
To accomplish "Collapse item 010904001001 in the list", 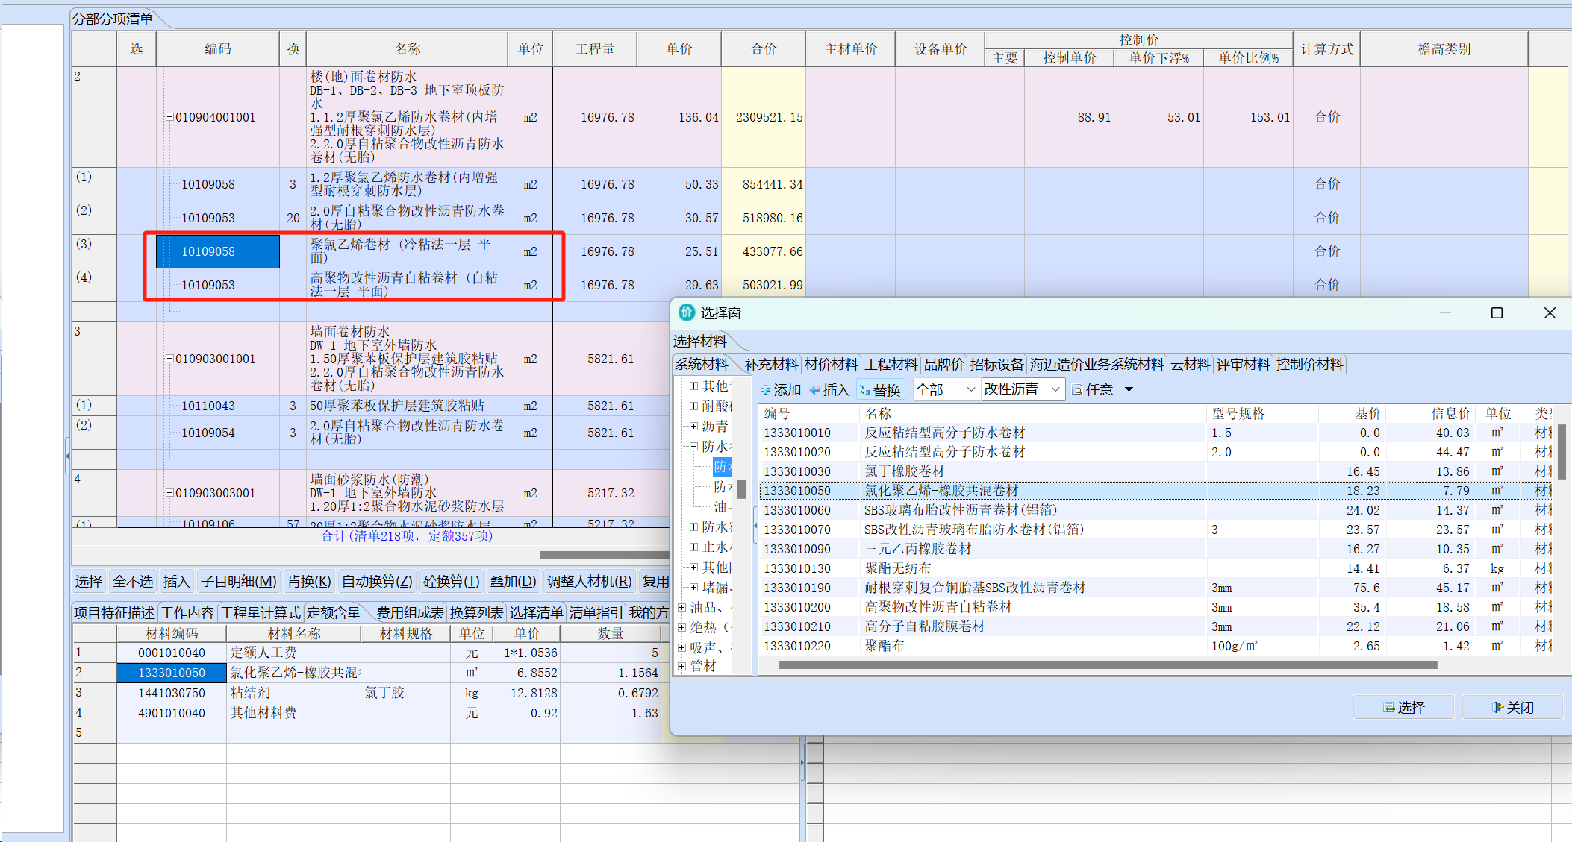I will 169,117.
